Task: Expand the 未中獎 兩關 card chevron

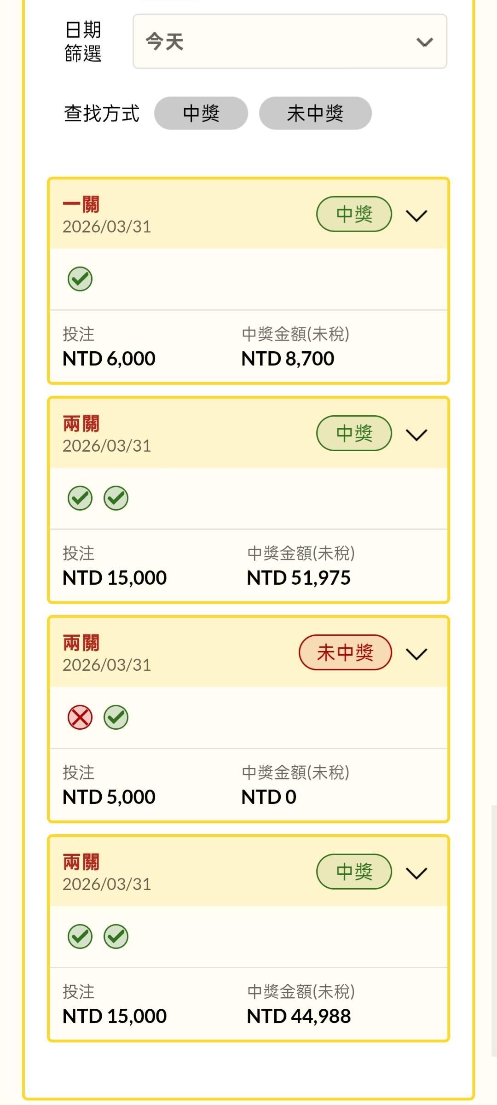Action: [x=416, y=653]
